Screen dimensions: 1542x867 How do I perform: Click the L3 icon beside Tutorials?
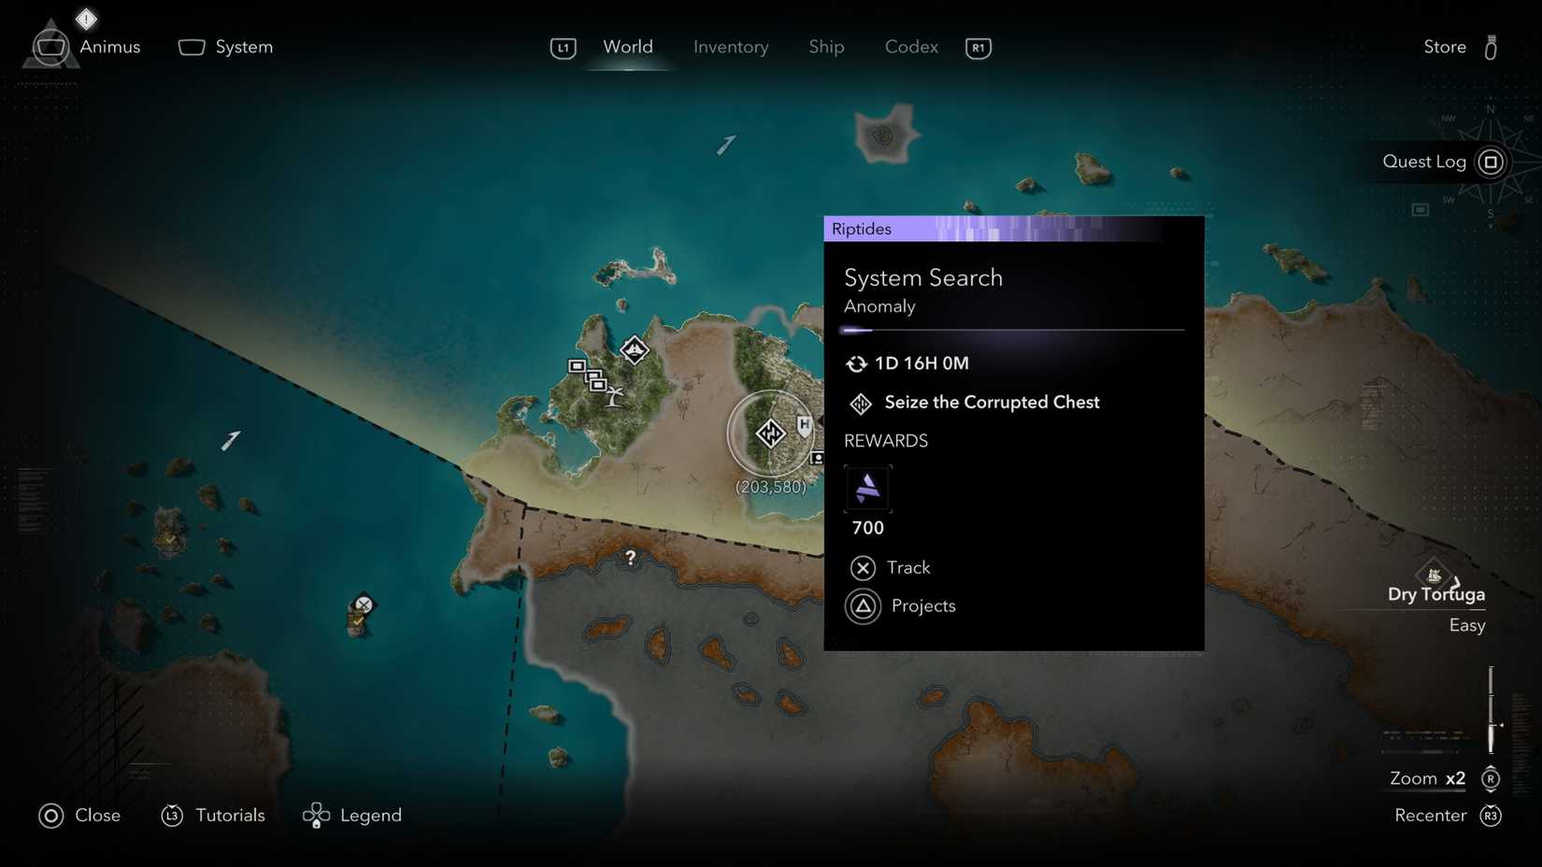(172, 816)
